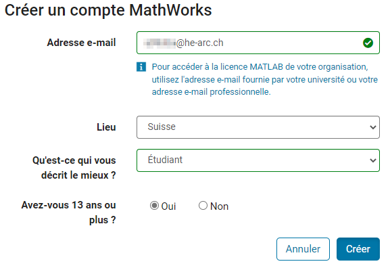Click the @he-arc.ch email text
The width and height of the screenshot is (390, 268).
click(x=199, y=43)
